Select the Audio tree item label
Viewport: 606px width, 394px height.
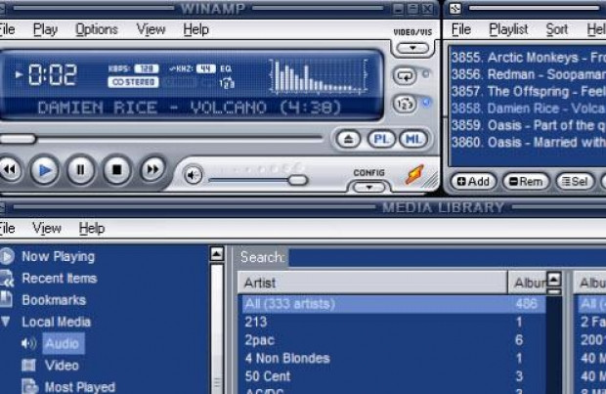click(x=63, y=343)
